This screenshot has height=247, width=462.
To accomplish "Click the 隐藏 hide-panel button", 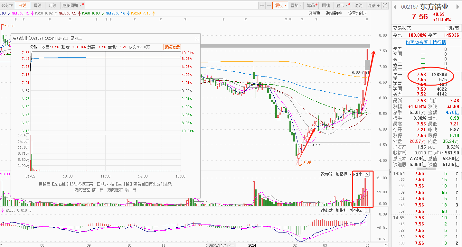I will tap(373, 5).
